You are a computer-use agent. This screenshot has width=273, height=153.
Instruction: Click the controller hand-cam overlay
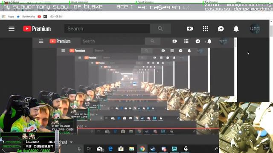click(x=246, y=127)
